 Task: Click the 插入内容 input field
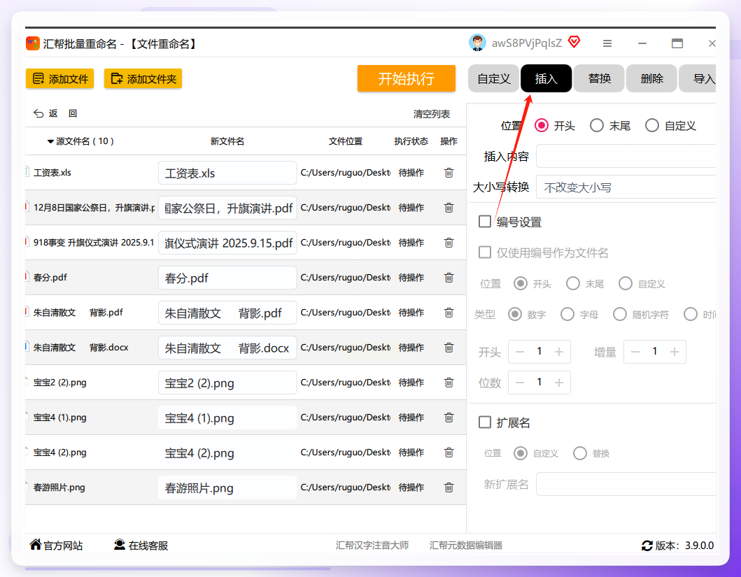(x=626, y=156)
